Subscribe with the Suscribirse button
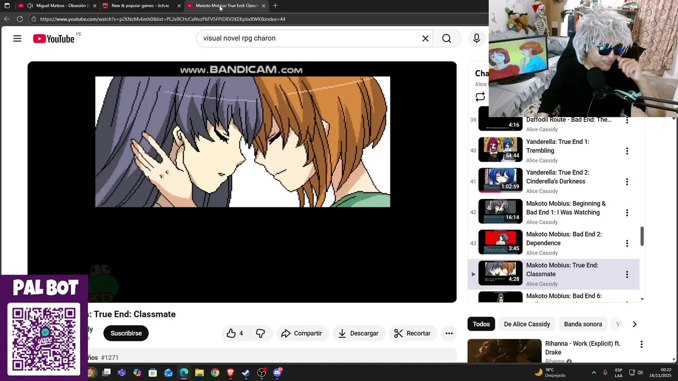 pyautogui.click(x=126, y=333)
